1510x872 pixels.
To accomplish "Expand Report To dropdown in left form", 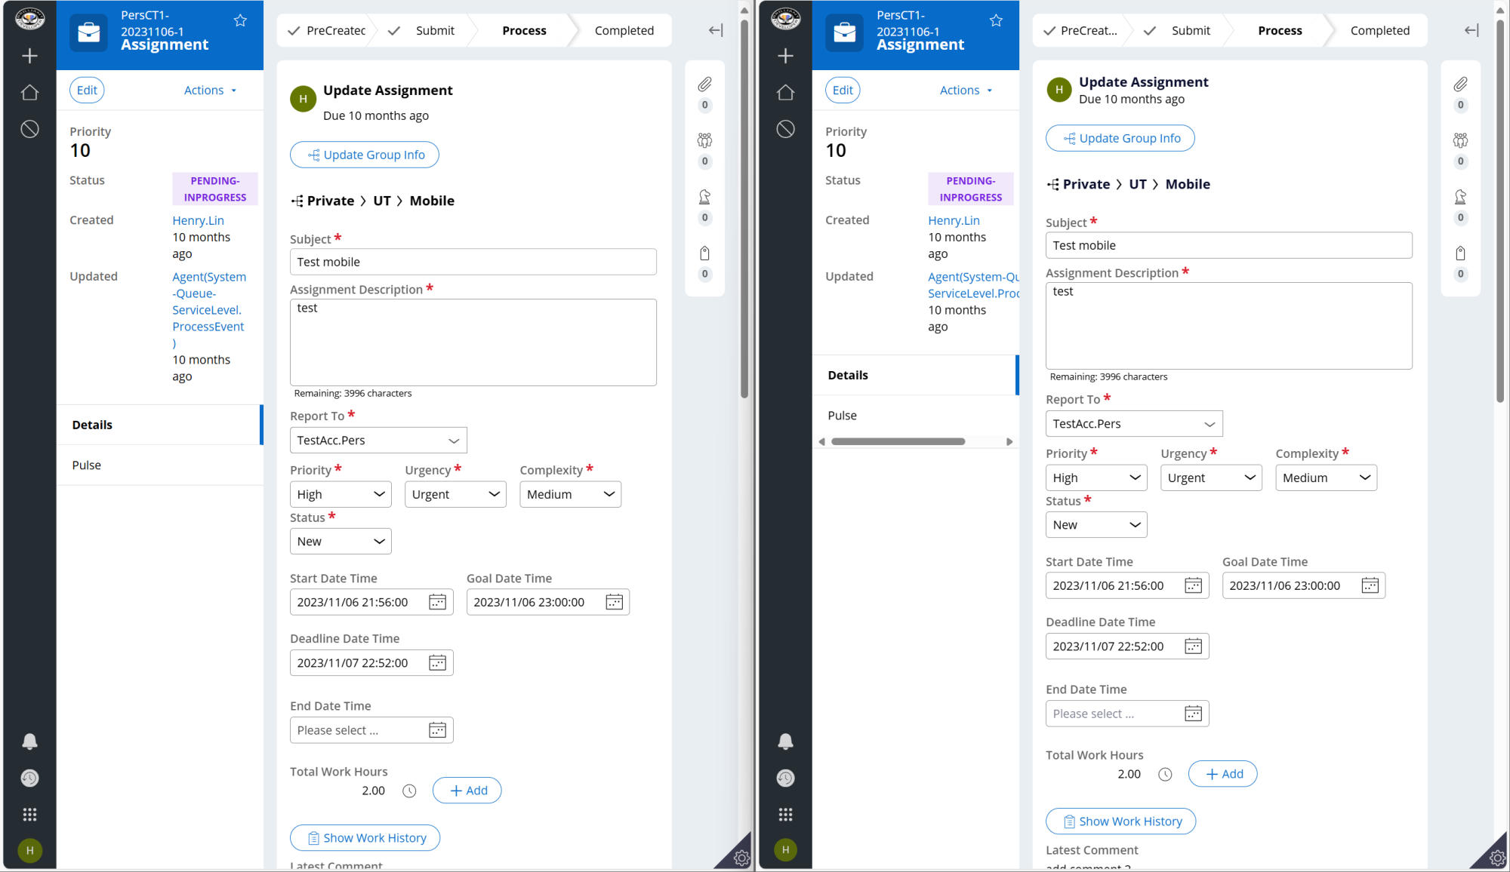I will [377, 441].
